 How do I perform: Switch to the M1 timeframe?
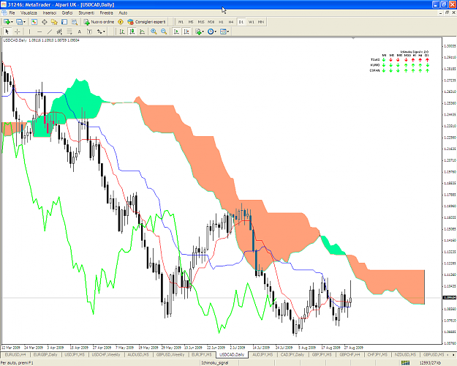click(181, 22)
